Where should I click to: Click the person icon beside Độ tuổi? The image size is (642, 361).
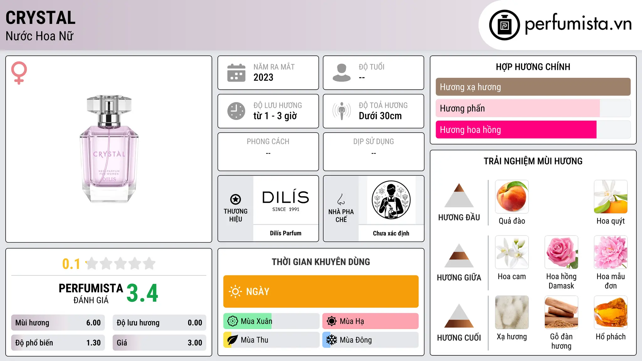point(342,73)
